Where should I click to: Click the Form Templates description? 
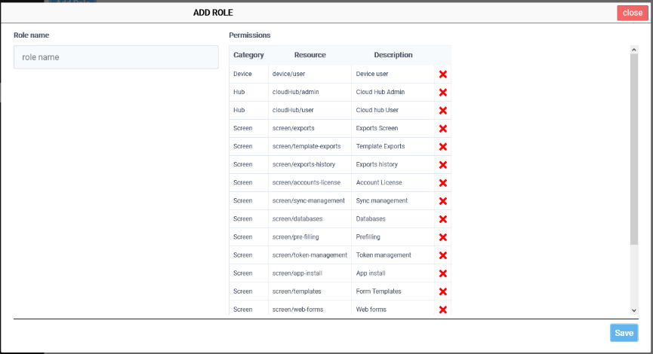pos(378,291)
